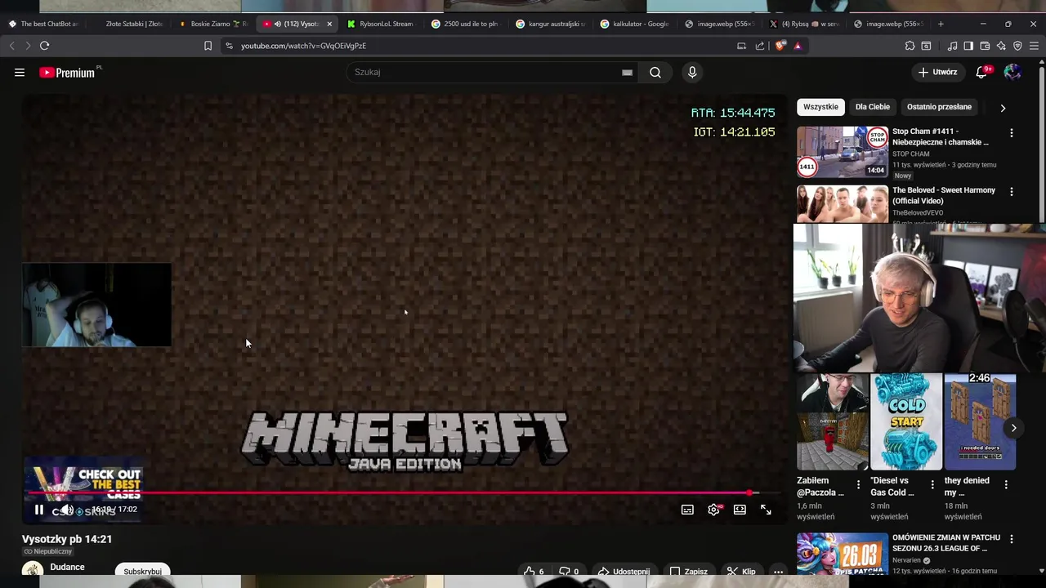Open the Cold Start short thumbnail
This screenshot has width=1046, height=588.
point(906,422)
